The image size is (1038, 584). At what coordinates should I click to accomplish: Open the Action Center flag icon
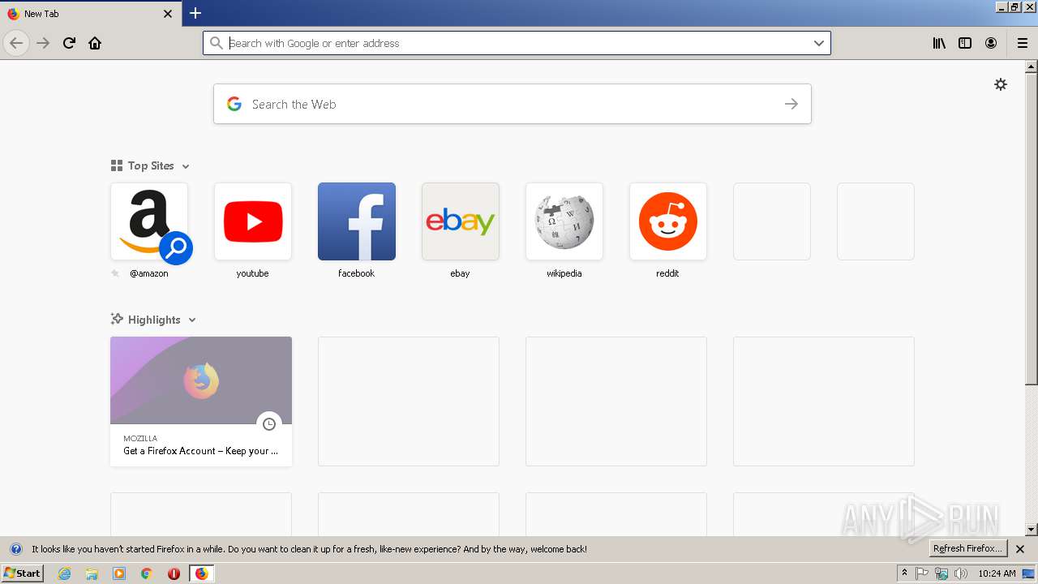tap(922, 573)
